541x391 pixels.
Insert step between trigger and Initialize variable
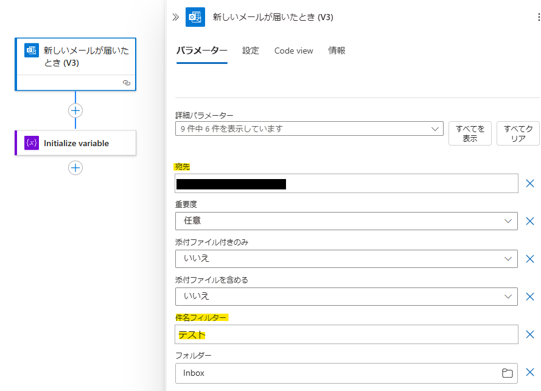75,110
